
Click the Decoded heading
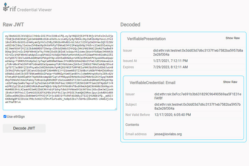[x=130, y=25]
